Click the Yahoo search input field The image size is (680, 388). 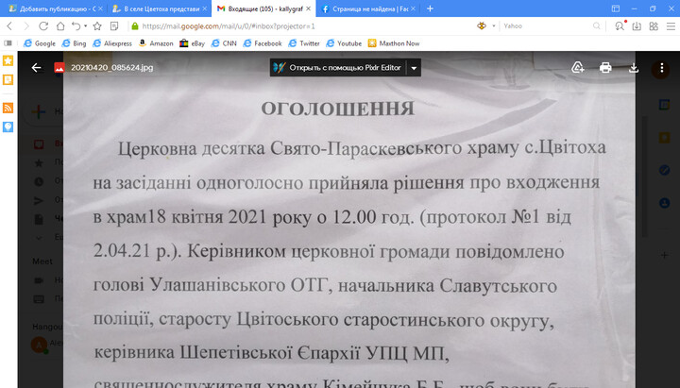pos(548,26)
